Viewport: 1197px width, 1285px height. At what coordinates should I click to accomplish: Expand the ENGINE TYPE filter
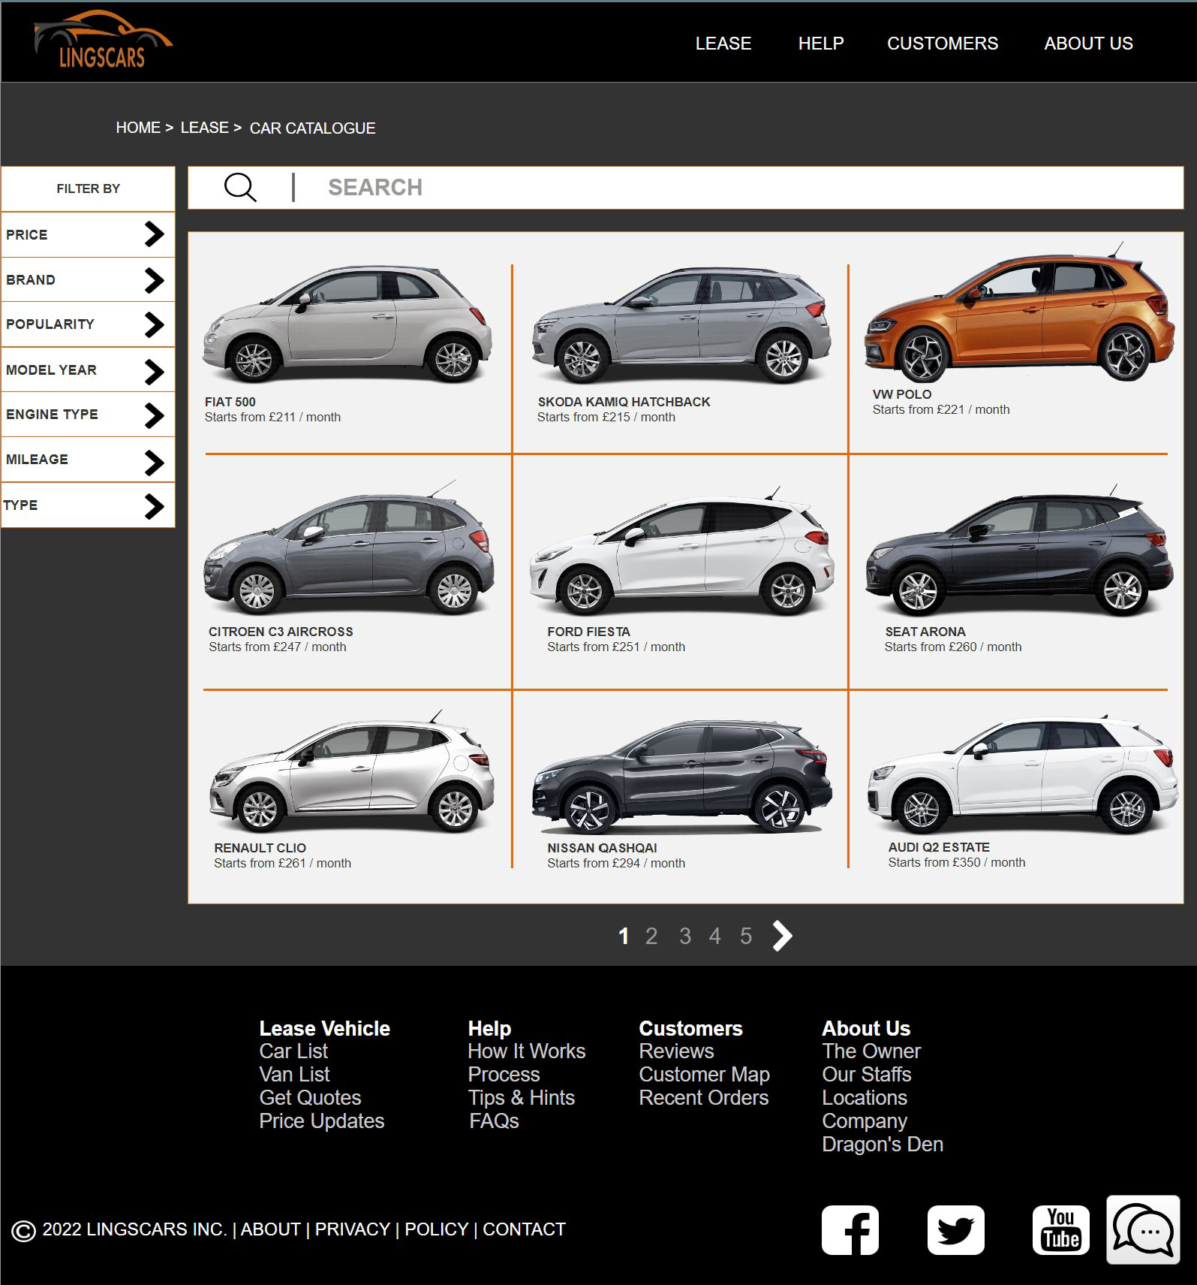pos(88,415)
